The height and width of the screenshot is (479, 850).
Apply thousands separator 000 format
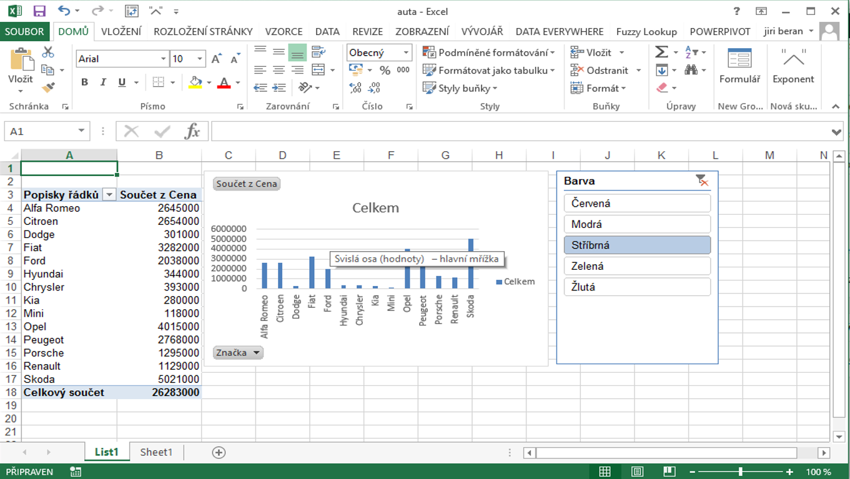403,70
